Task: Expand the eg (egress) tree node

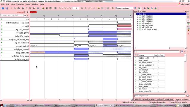Action: (x=137, y=23)
